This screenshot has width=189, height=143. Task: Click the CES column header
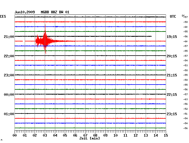pyautogui.click(x=3, y=16)
